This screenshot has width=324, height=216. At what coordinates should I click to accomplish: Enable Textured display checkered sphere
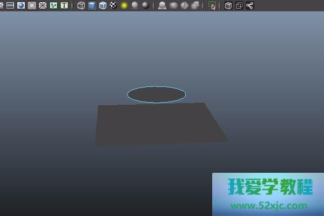pyautogui.click(x=113, y=5)
